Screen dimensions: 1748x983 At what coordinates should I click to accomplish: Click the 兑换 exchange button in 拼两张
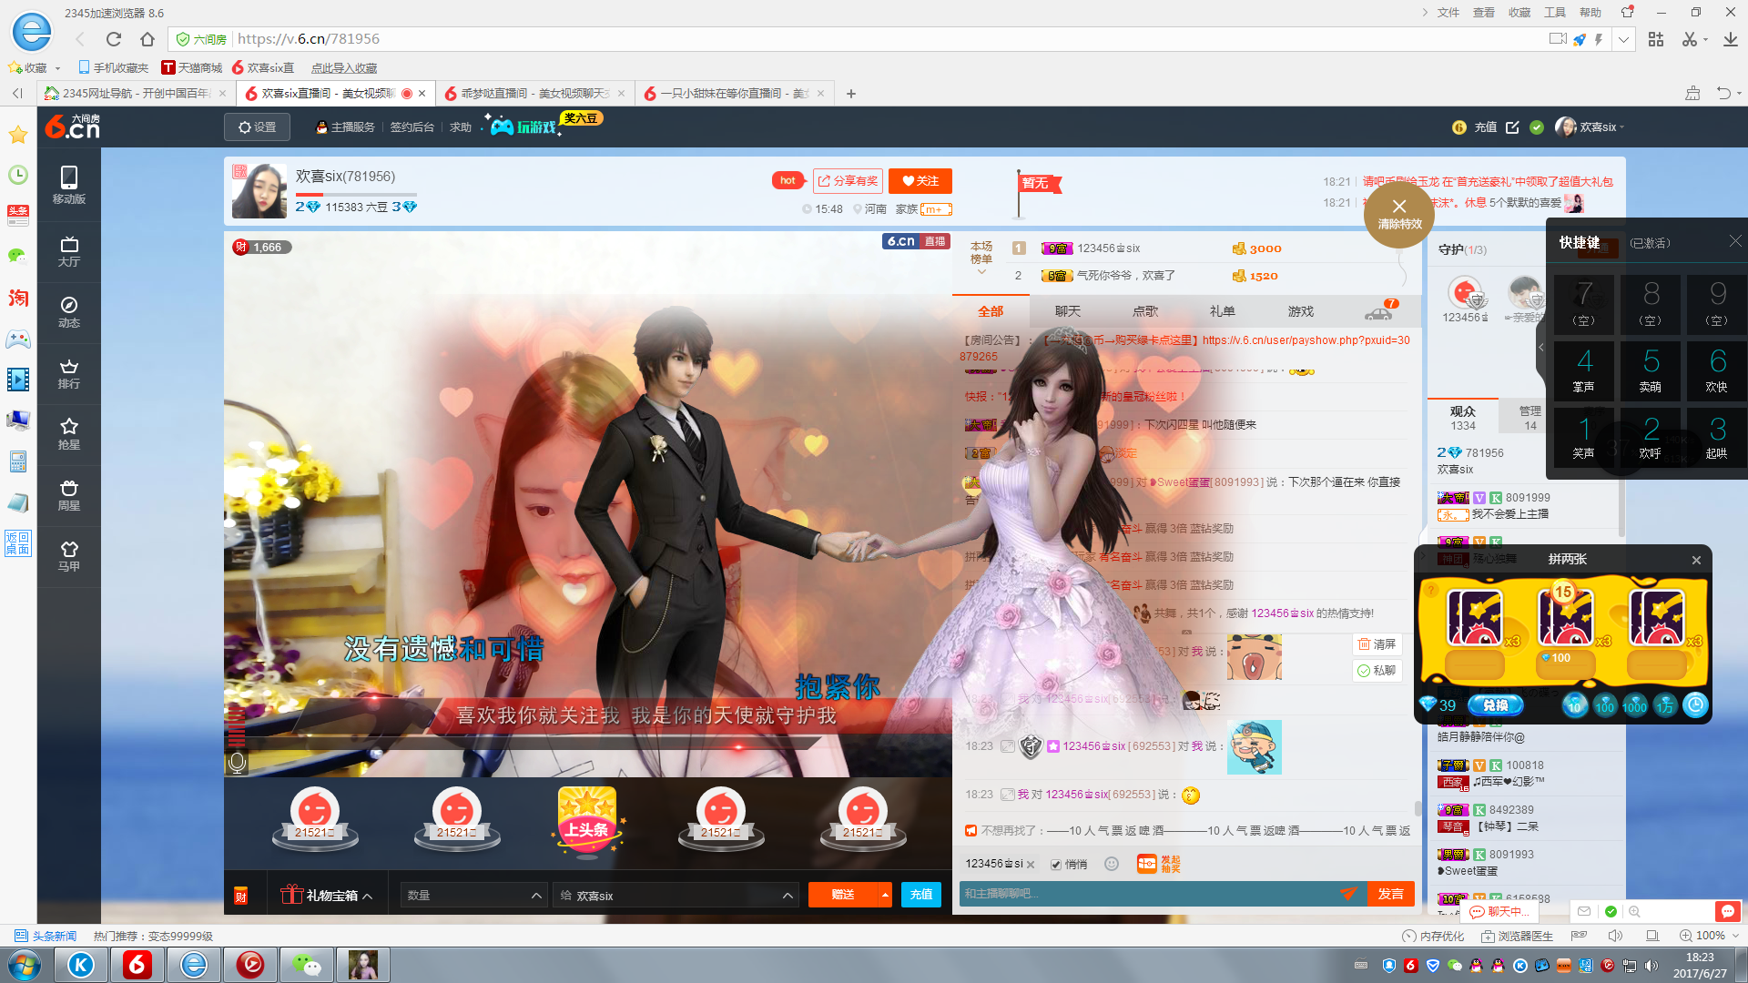tap(1496, 704)
